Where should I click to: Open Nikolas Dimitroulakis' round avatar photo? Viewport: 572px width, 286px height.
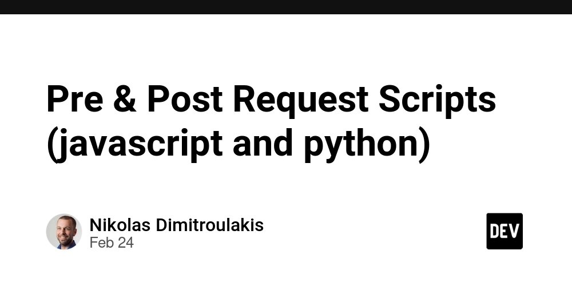64,232
